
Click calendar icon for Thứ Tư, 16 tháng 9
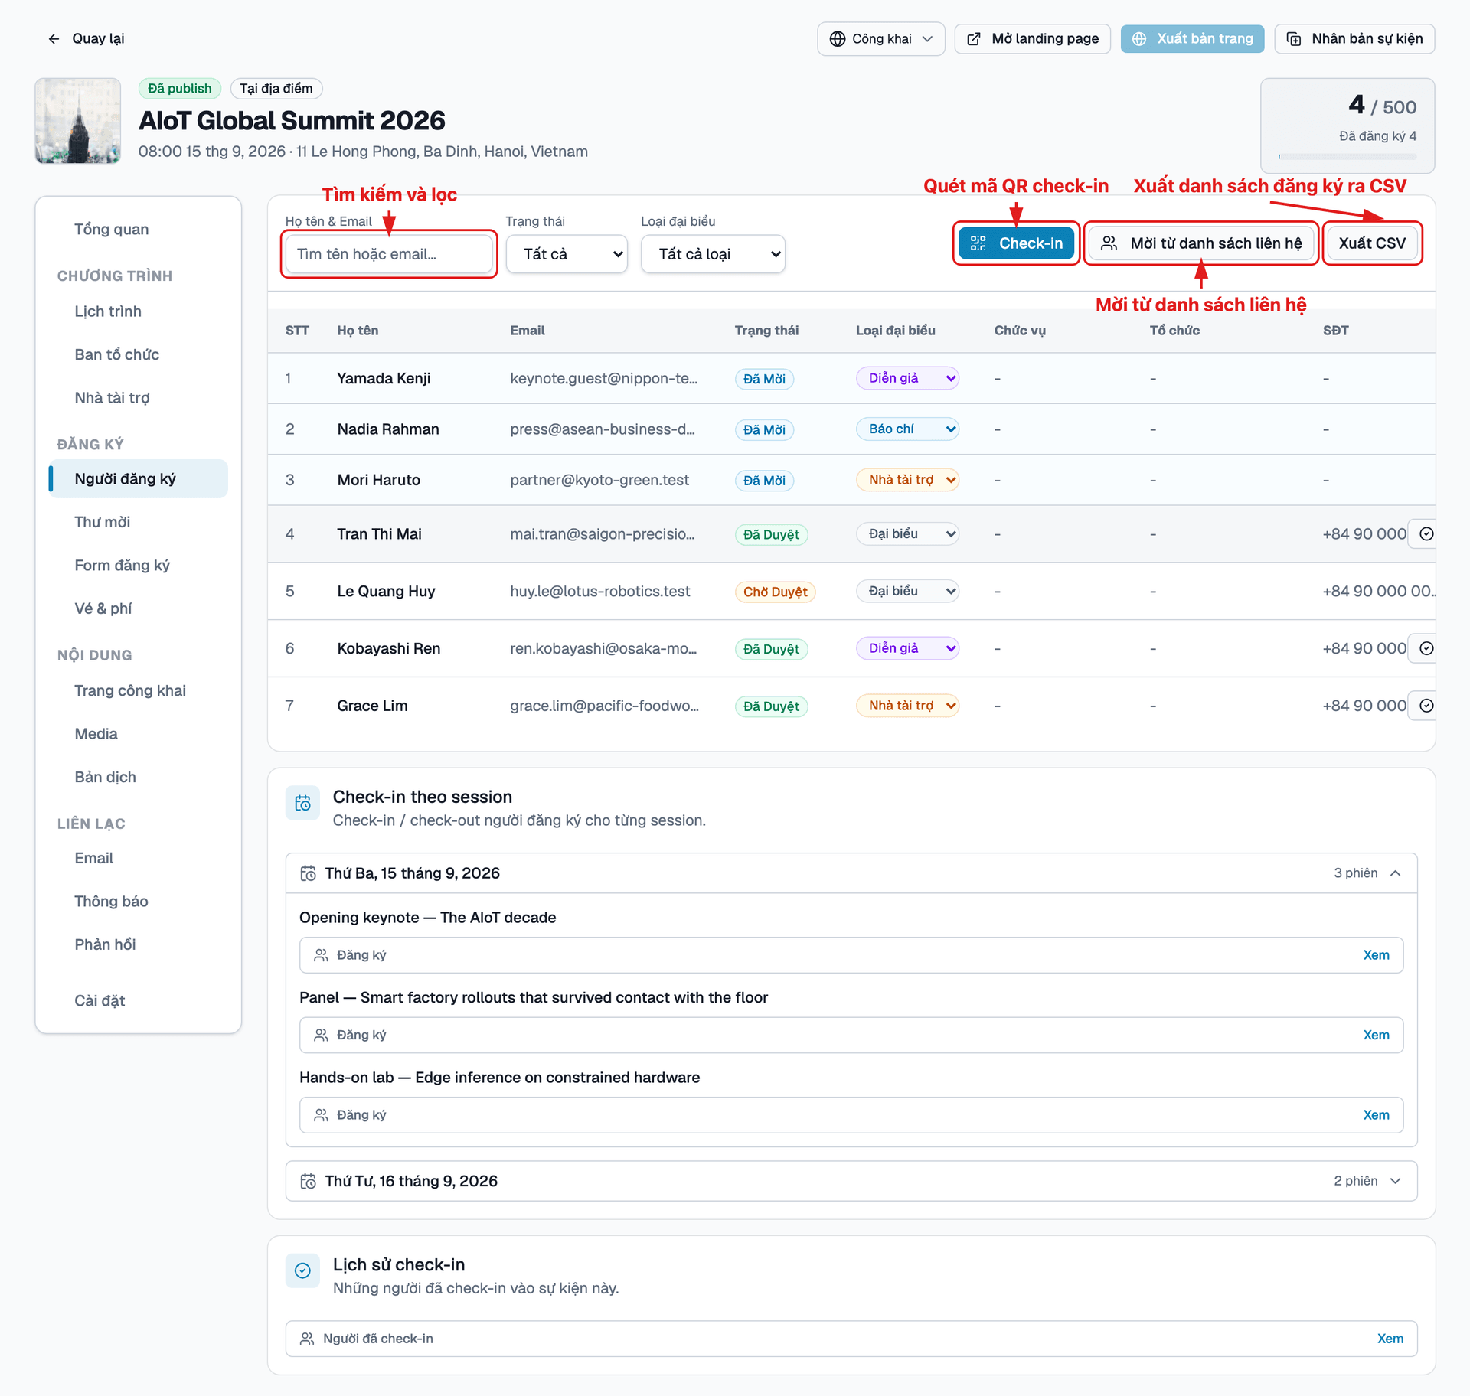coord(308,1181)
